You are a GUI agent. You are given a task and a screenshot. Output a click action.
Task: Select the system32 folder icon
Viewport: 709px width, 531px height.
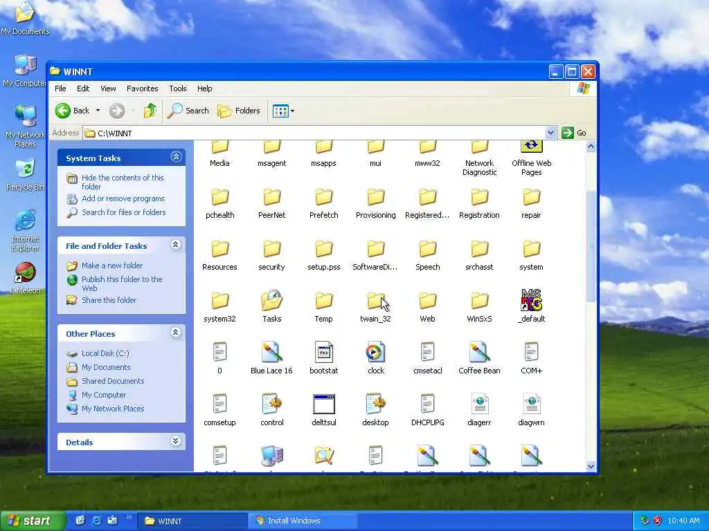219,300
